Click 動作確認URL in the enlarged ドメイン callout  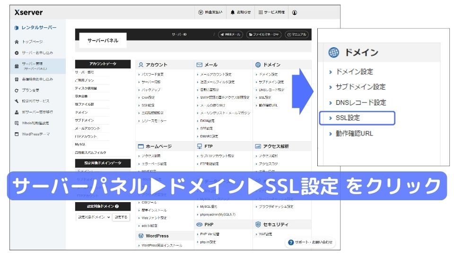coord(354,134)
